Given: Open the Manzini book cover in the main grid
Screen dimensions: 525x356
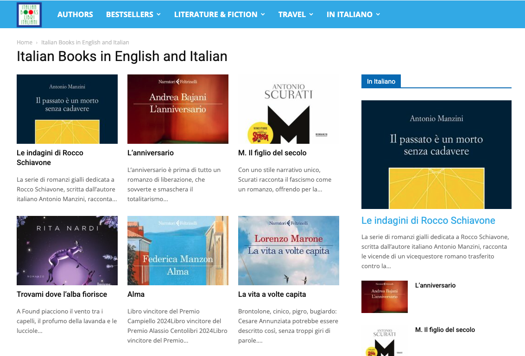Looking at the screenshot, I should [x=67, y=109].
